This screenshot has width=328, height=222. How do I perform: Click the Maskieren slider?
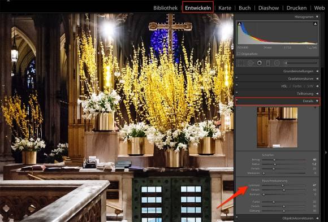click(284, 173)
